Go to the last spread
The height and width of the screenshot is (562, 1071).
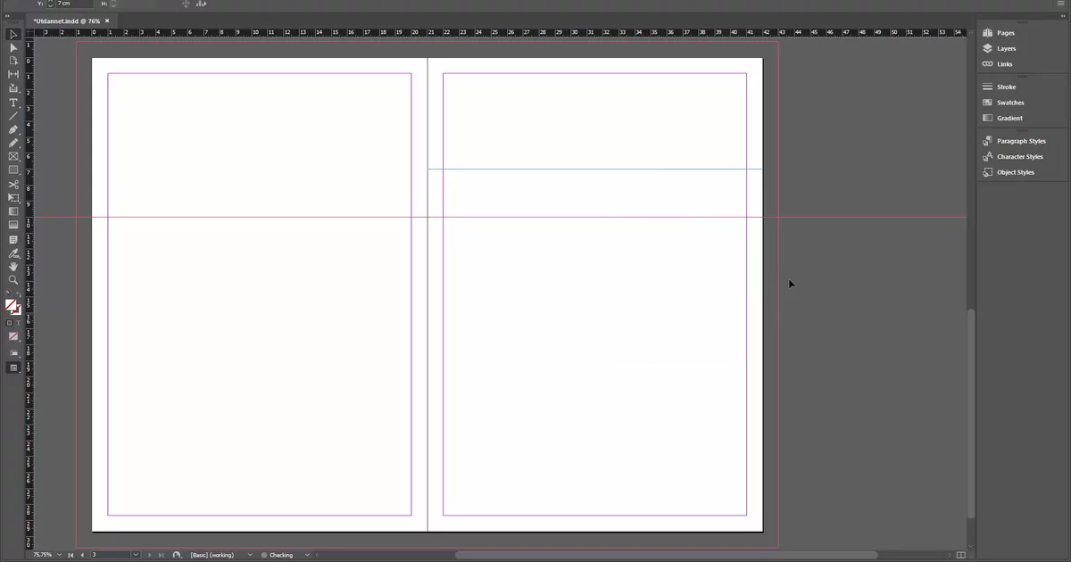tap(160, 555)
